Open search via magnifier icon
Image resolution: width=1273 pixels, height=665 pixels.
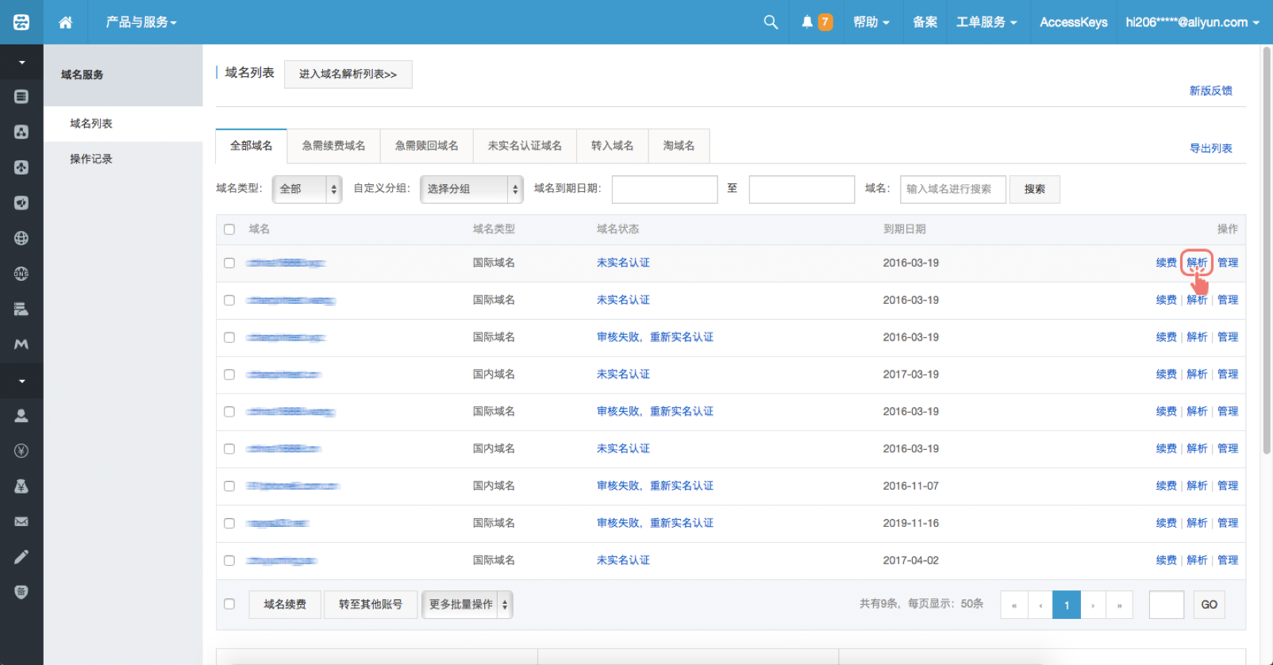pyautogui.click(x=771, y=22)
